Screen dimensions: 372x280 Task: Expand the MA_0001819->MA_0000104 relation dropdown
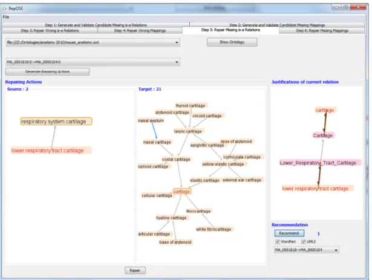(x=93, y=62)
